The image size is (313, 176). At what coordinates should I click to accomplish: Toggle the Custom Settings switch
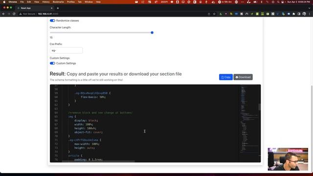click(52, 63)
